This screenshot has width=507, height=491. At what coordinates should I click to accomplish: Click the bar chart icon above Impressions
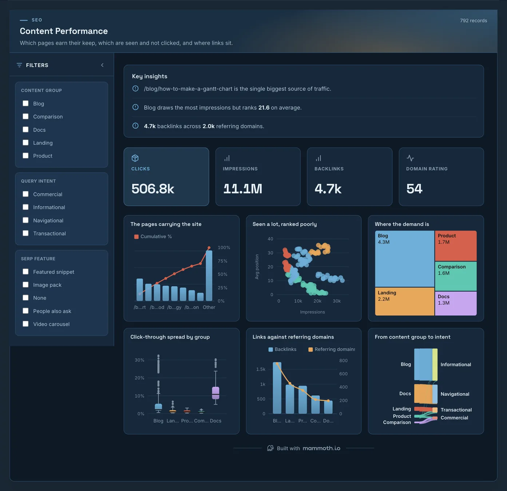click(227, 158)
